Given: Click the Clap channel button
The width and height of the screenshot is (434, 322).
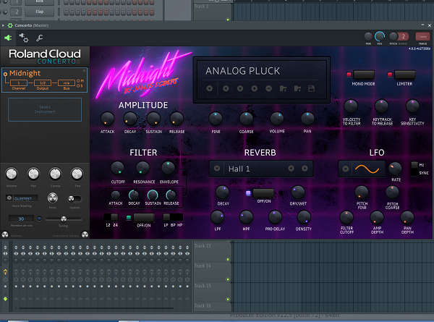Looking at the screenshot, I should 40,12.
